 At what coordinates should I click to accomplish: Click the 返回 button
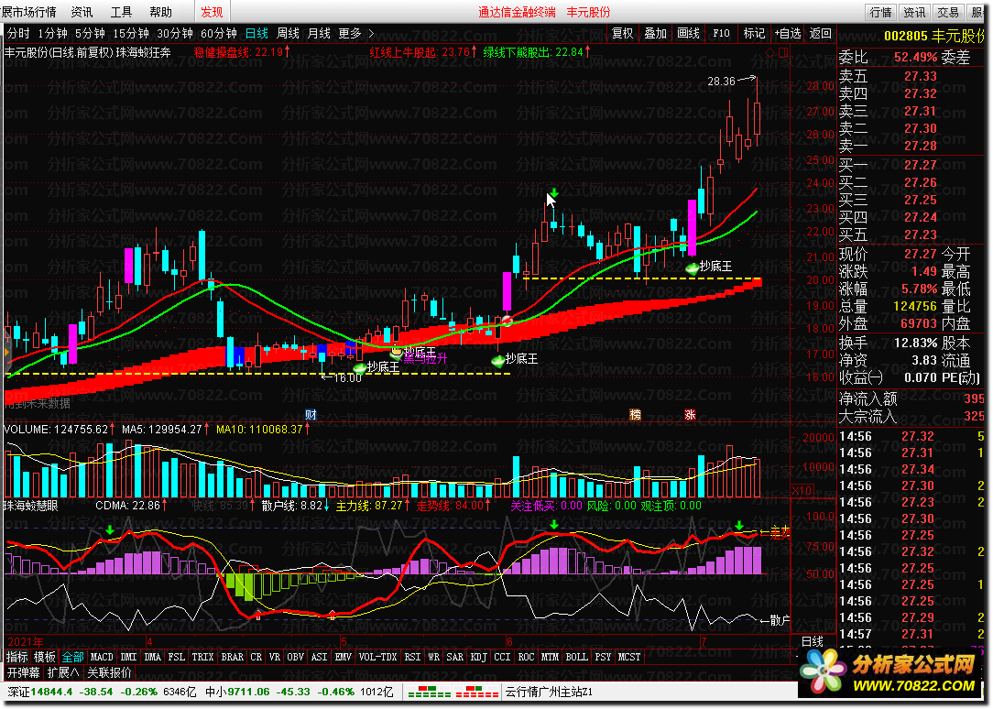[820, 33]
